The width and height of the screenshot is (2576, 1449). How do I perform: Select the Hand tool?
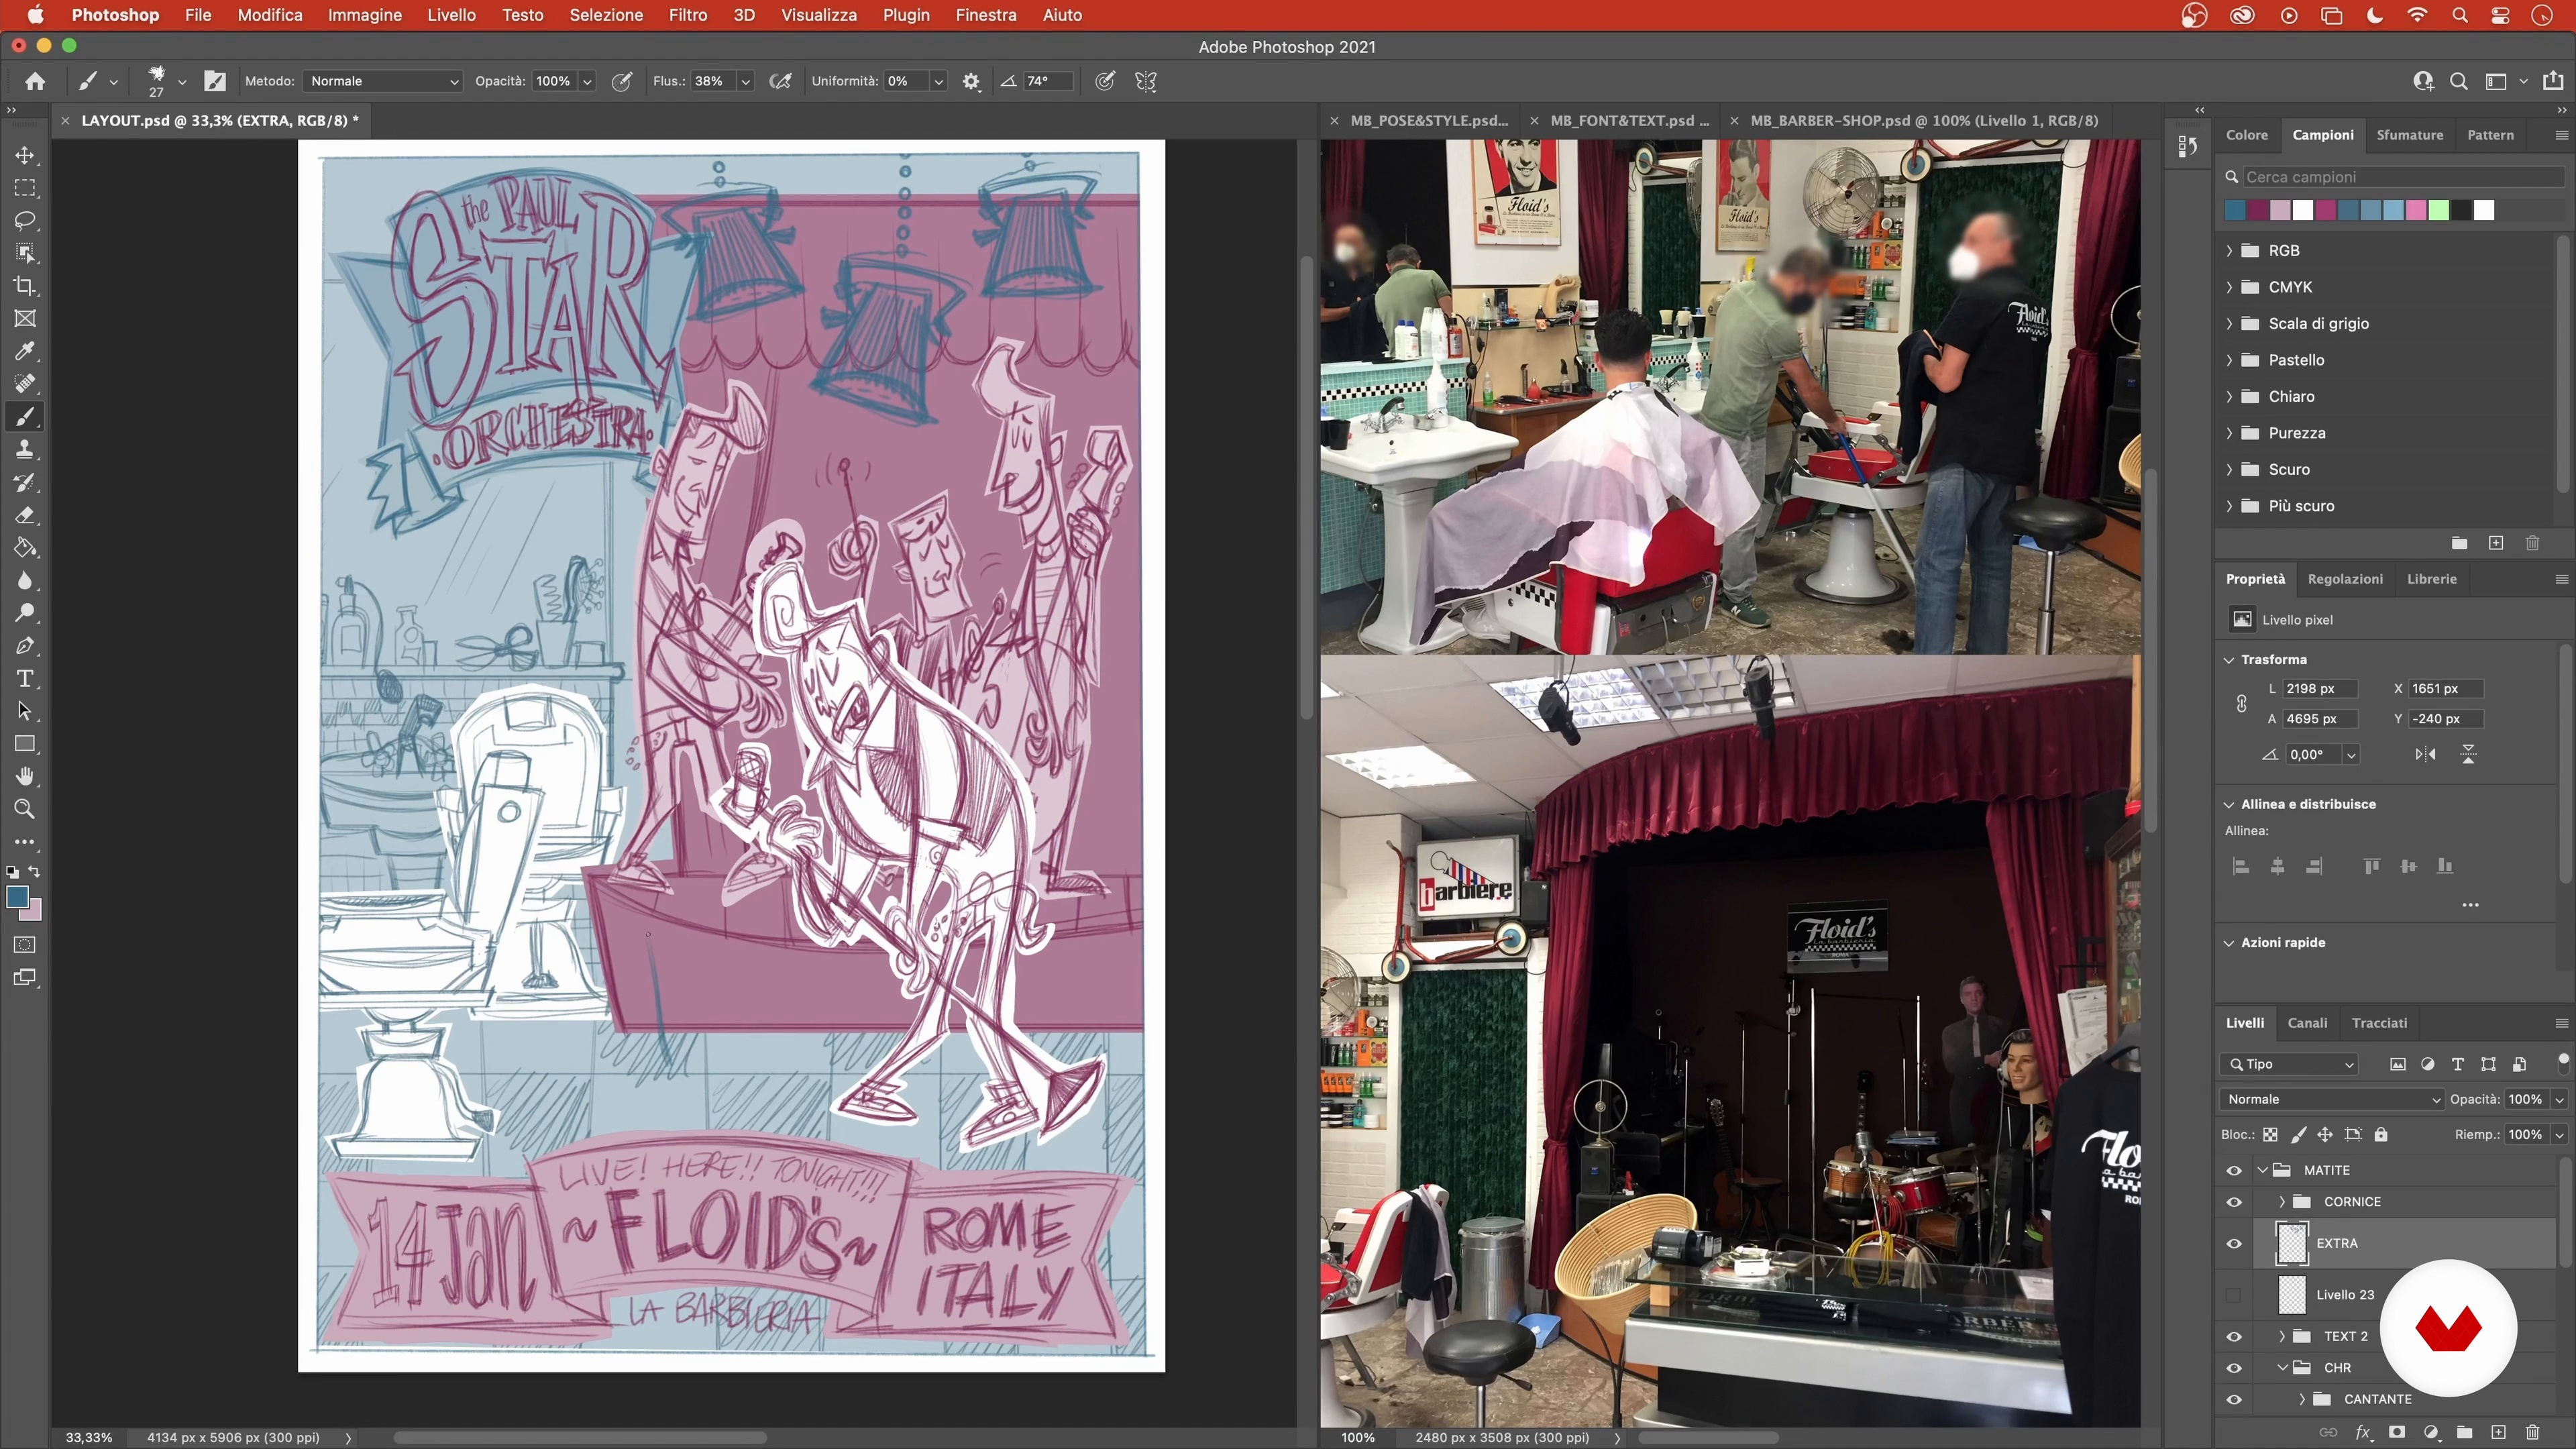point(25,777)
